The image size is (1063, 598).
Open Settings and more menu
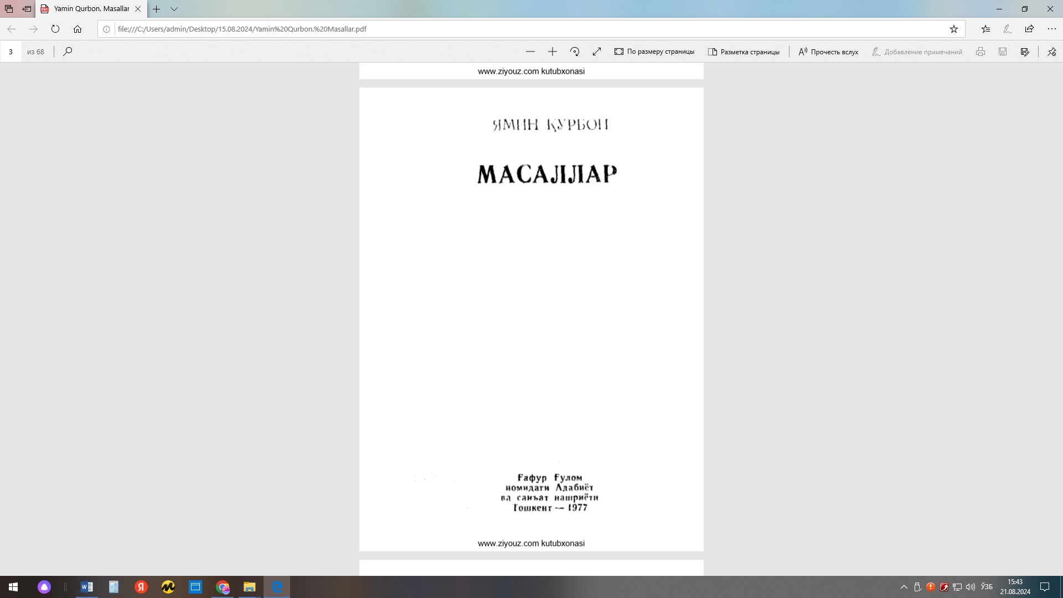pyautogui.click(x=1051, y=29)
